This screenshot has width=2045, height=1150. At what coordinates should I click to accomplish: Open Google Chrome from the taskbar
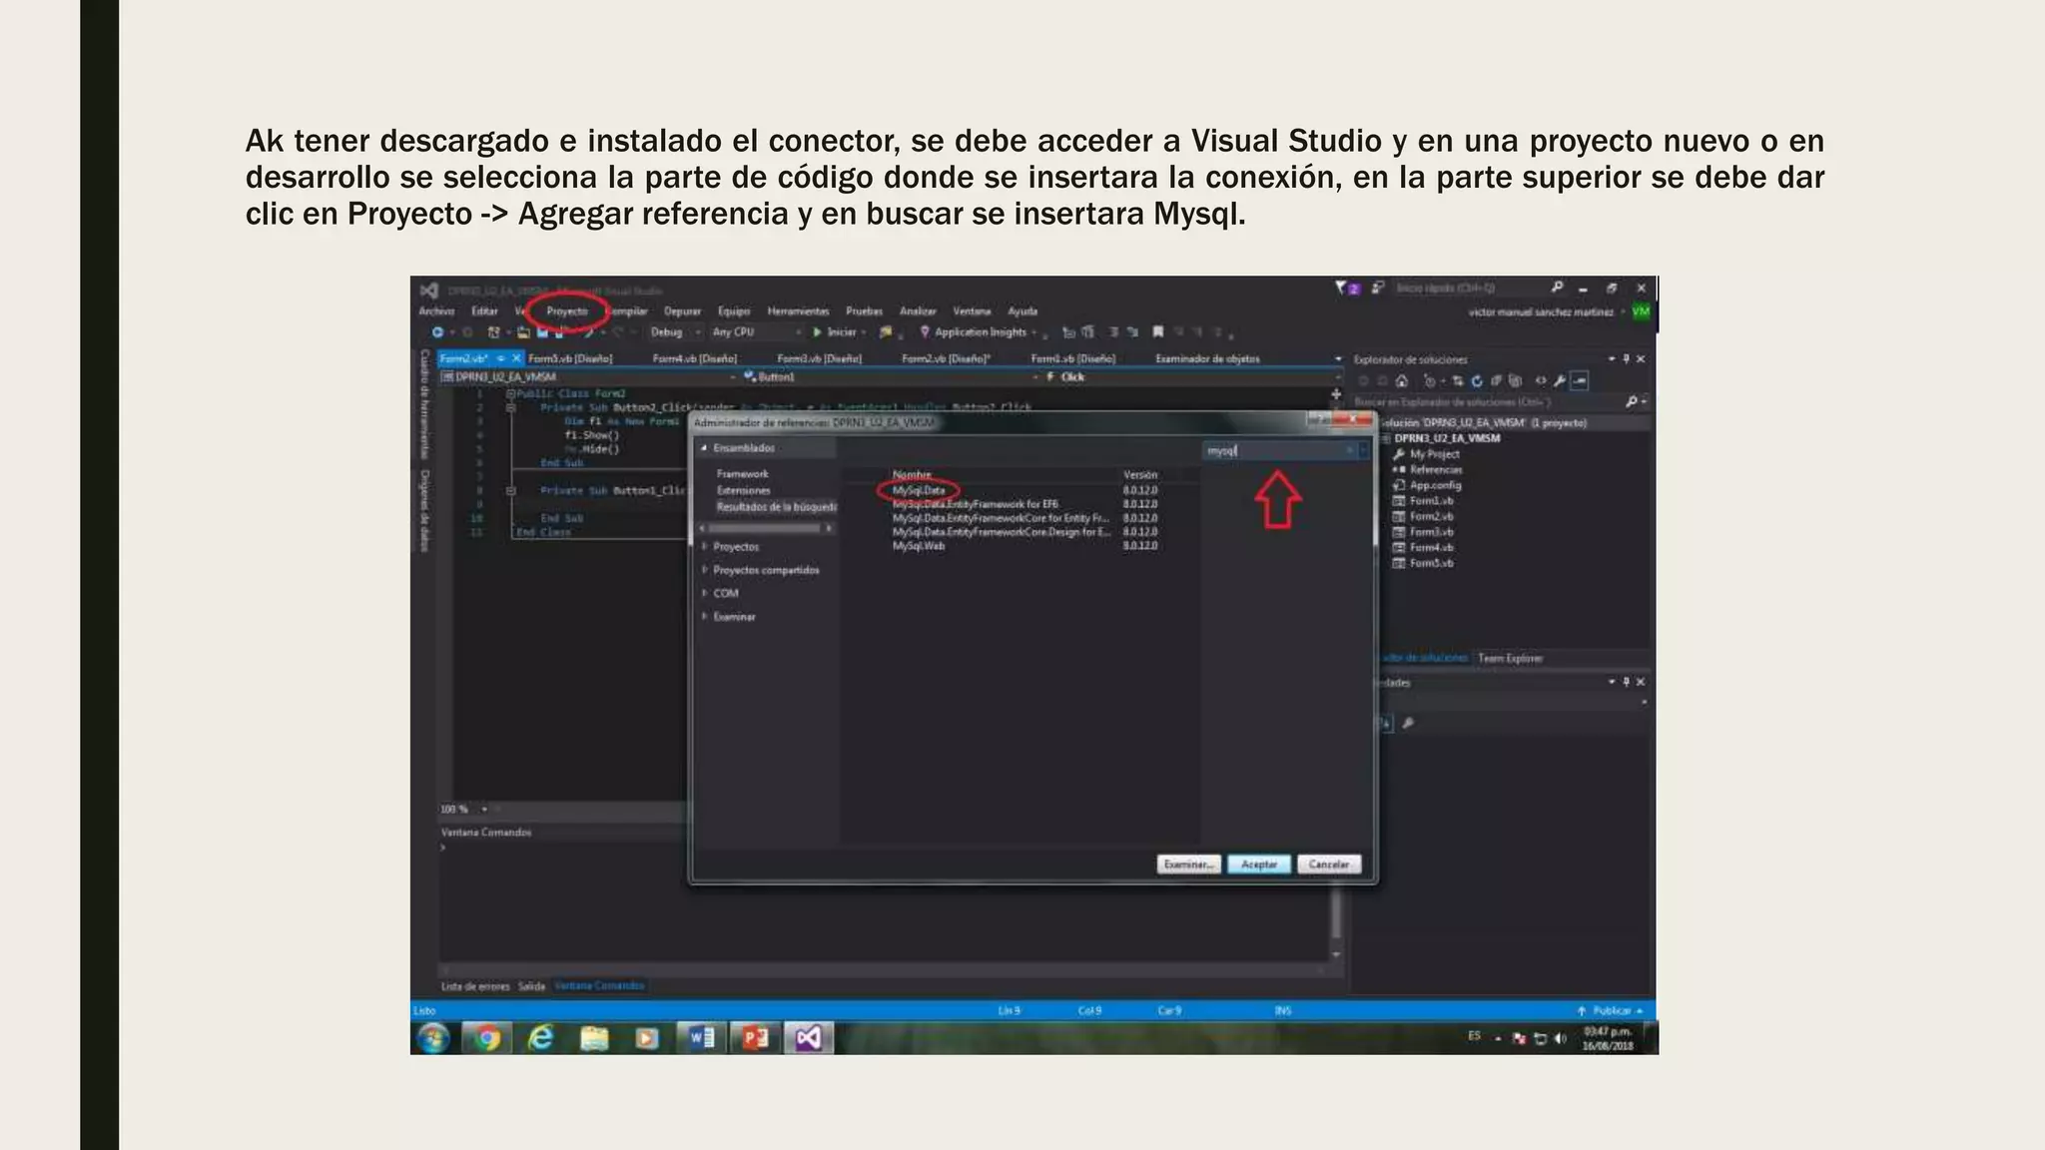[487, 1038]
